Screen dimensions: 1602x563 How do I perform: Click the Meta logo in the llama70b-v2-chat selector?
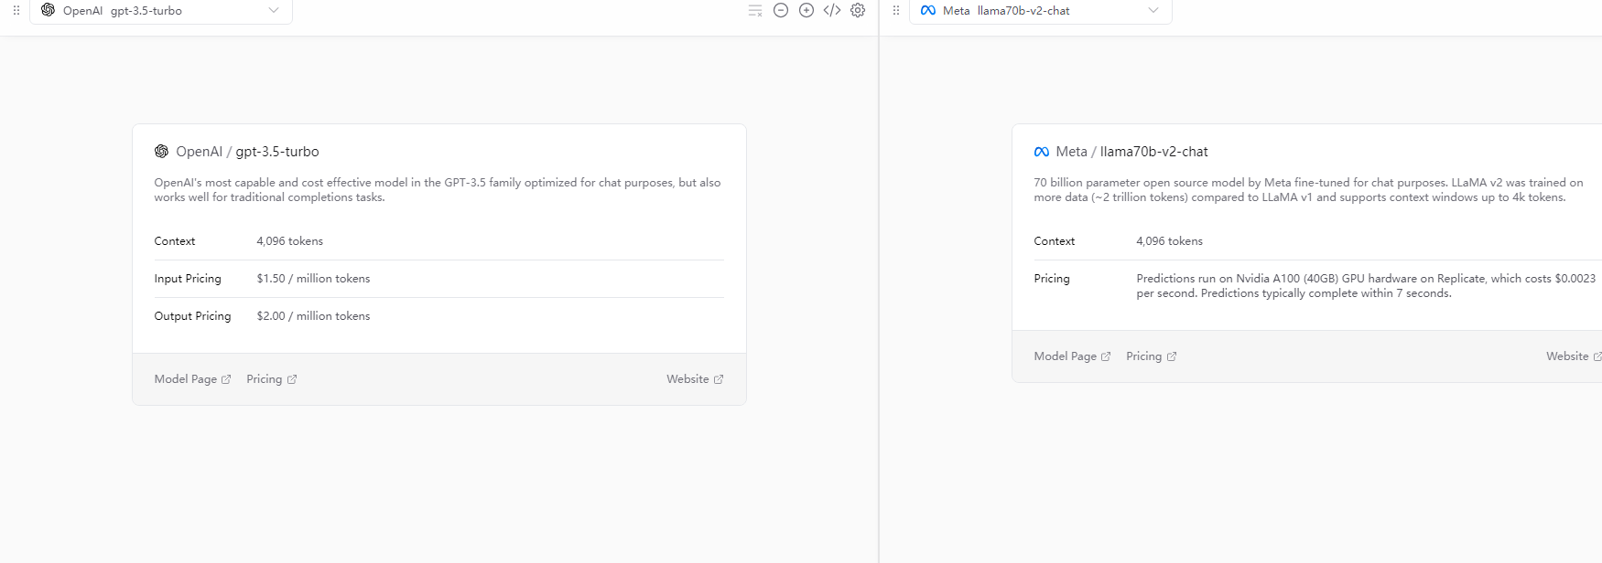(928, 10)
